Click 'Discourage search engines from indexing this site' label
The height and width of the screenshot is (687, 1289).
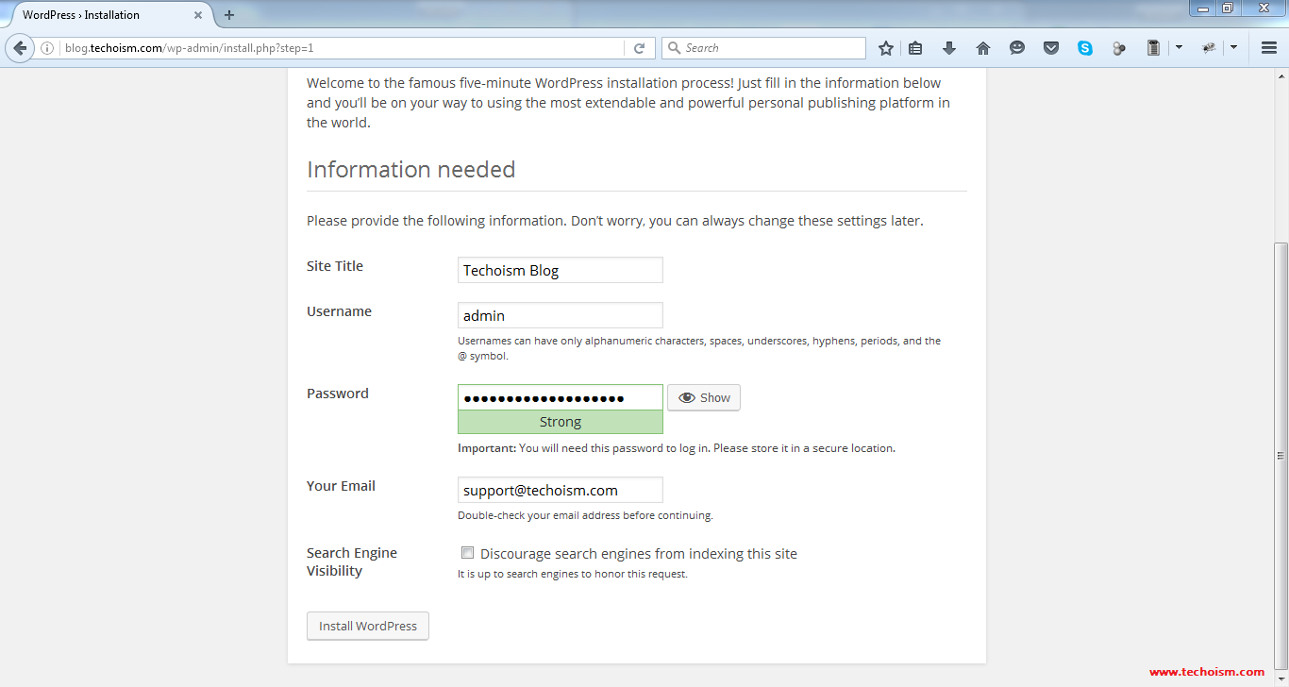(639, 554)
